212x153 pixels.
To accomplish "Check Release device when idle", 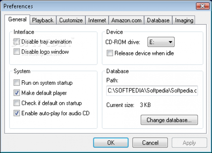I will point(110,53).
